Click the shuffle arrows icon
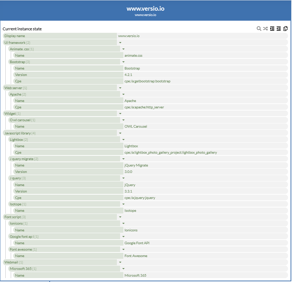This screenshot has width=292, height=282. click(x=265, y=29)
